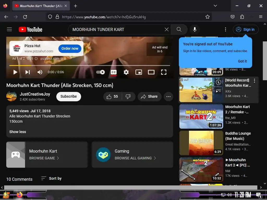The image size is (267, 200).
Task: Click the Moorhuhn Kart game controller thumbnail
Action: (x=16, y=155)
